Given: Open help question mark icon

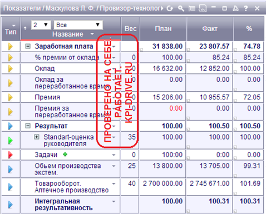Looking at the screenshot, I should coord(246,8).
